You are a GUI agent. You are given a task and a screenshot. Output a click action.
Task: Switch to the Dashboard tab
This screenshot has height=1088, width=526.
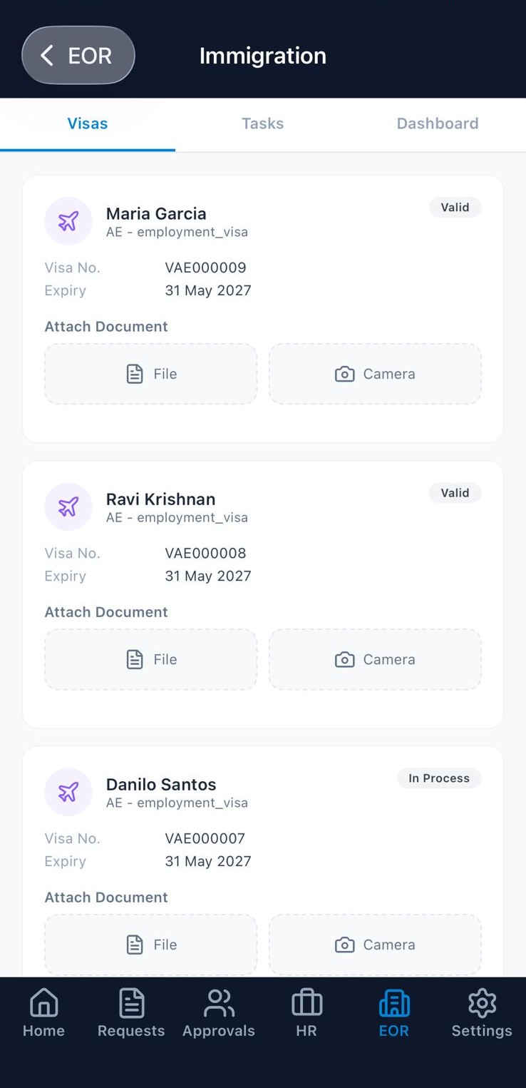point(438,123)
